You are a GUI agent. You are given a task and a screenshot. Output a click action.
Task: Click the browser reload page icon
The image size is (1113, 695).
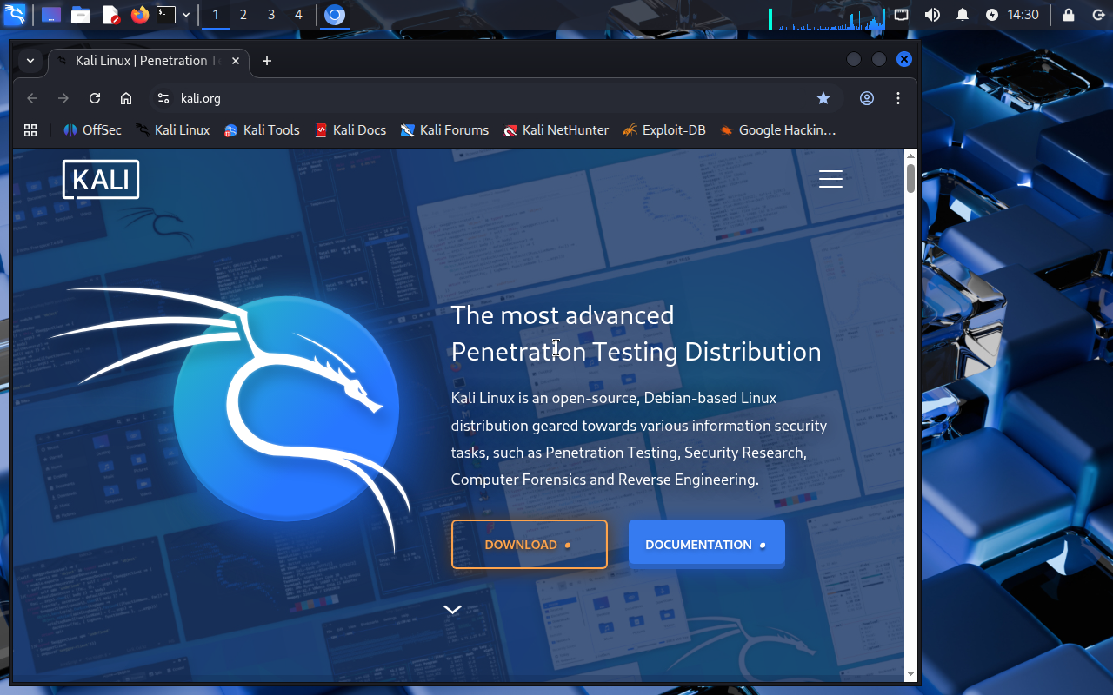pos(95,98)
